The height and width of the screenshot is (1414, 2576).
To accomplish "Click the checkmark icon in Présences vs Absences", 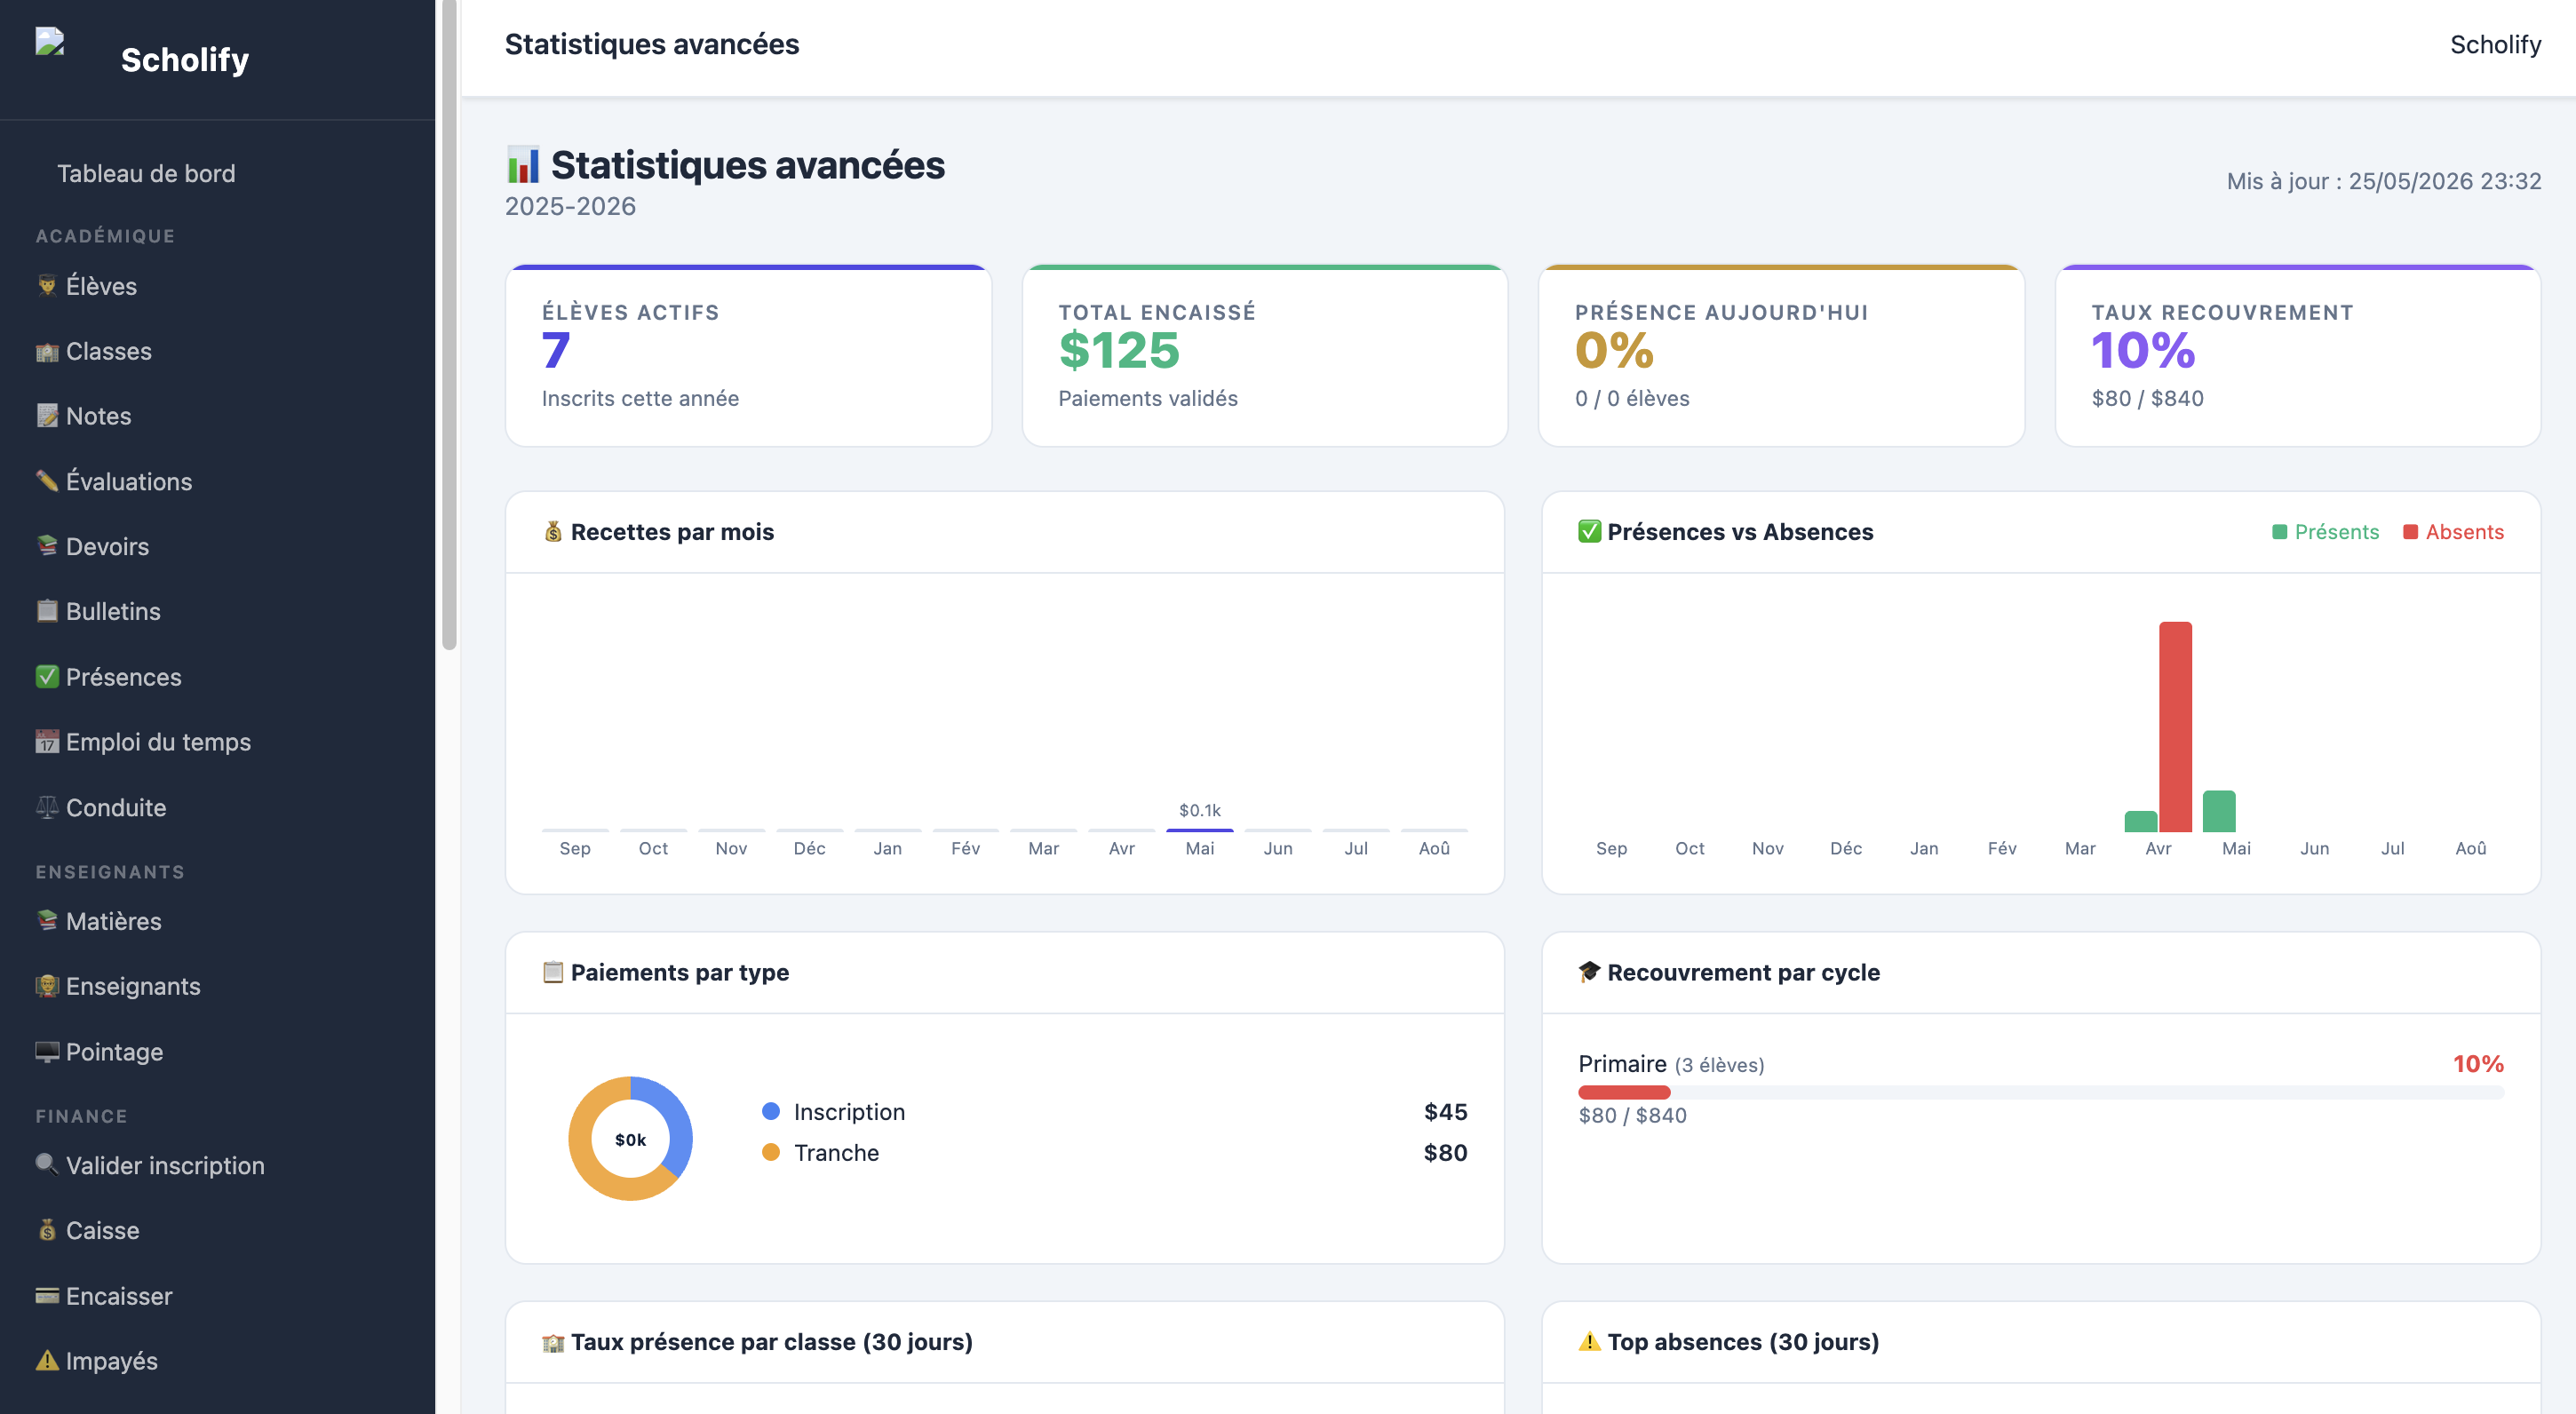I will (x=1589, y=532).
